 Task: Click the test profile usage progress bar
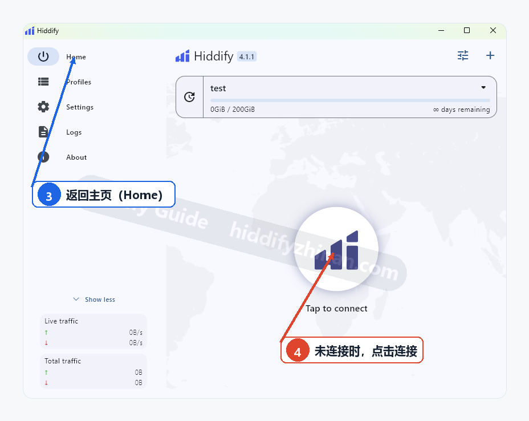pos(350,100)
